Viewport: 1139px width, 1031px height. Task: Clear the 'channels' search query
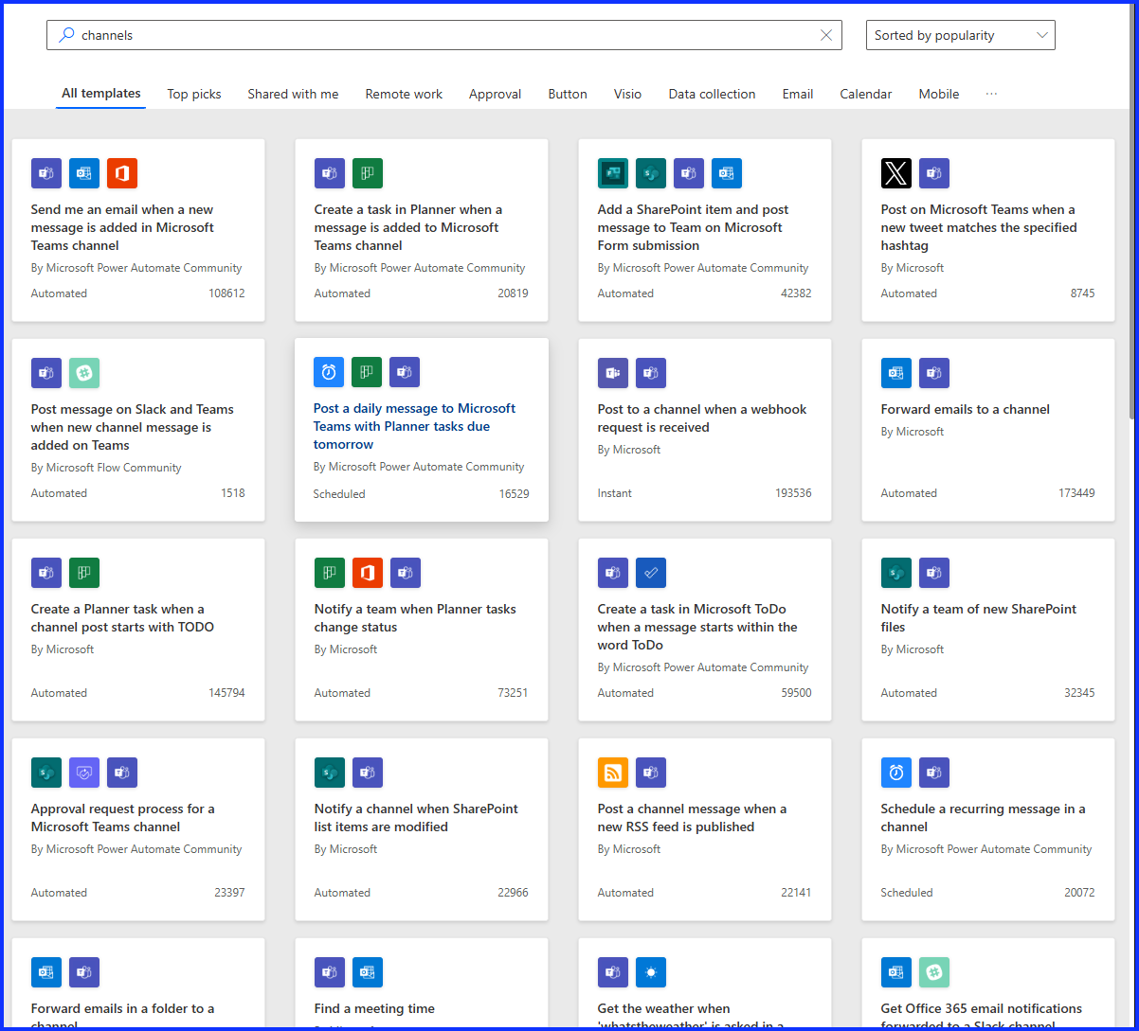tap(825, 34)
